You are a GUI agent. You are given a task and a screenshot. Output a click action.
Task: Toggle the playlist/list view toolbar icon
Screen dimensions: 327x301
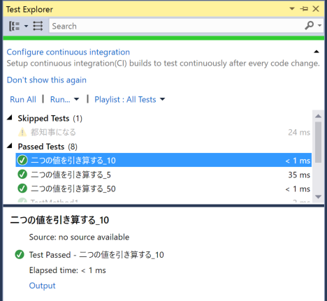pos(38,26)
